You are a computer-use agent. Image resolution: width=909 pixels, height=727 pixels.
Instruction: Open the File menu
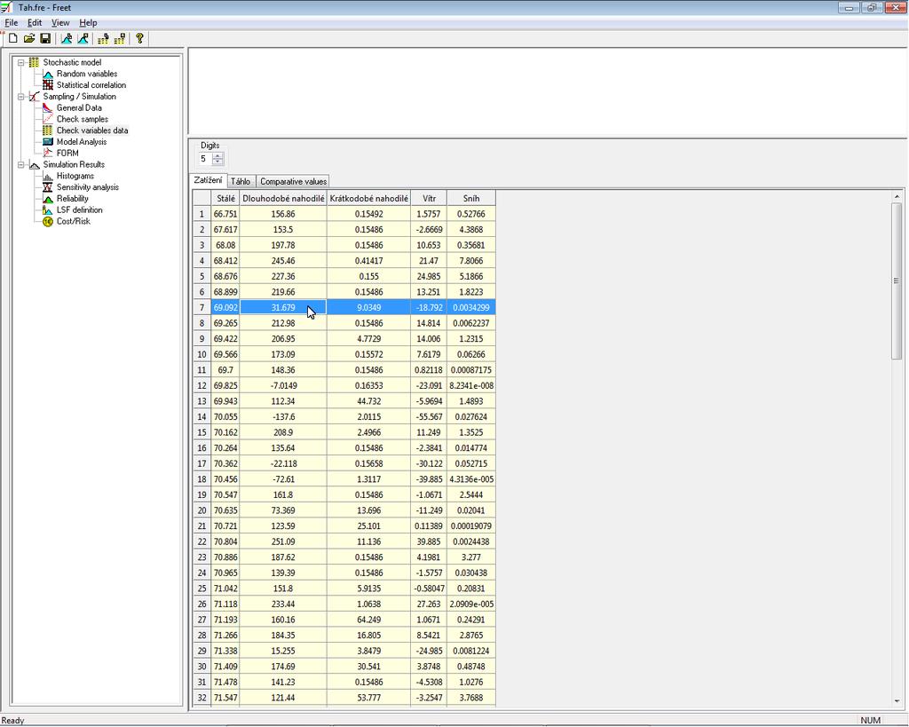[x=11, y=22]
